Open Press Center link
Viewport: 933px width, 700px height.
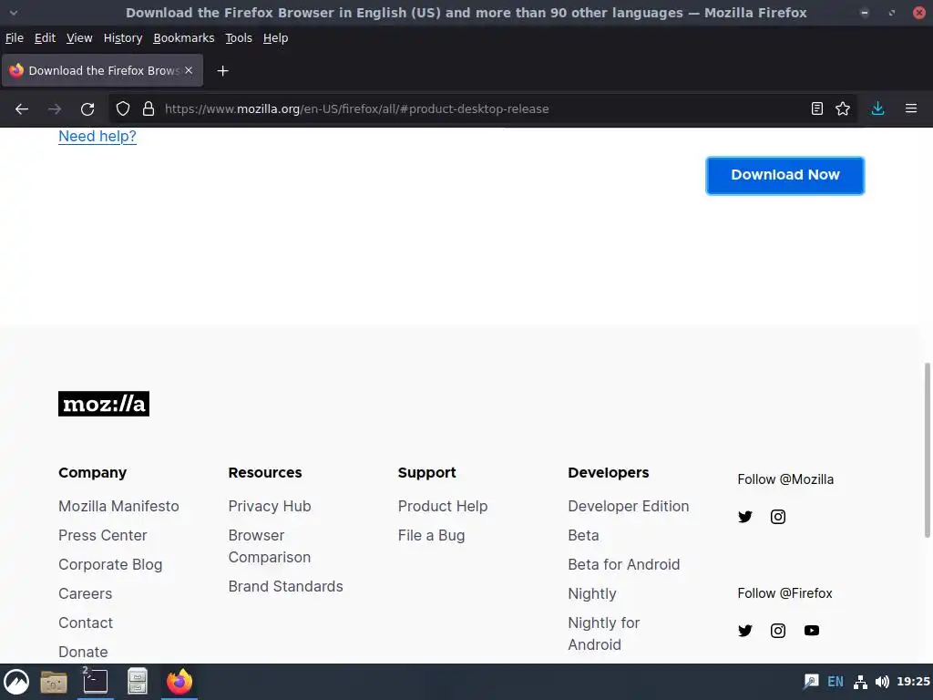point(102,535)
